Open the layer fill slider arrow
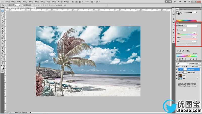The width and height of the screenshot is (202, 114). [200, 66]
